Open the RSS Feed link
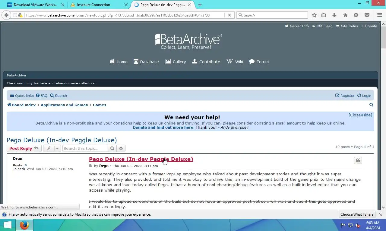Image resolution: width=386 pixels, height=231 pixels. (322, 26)
